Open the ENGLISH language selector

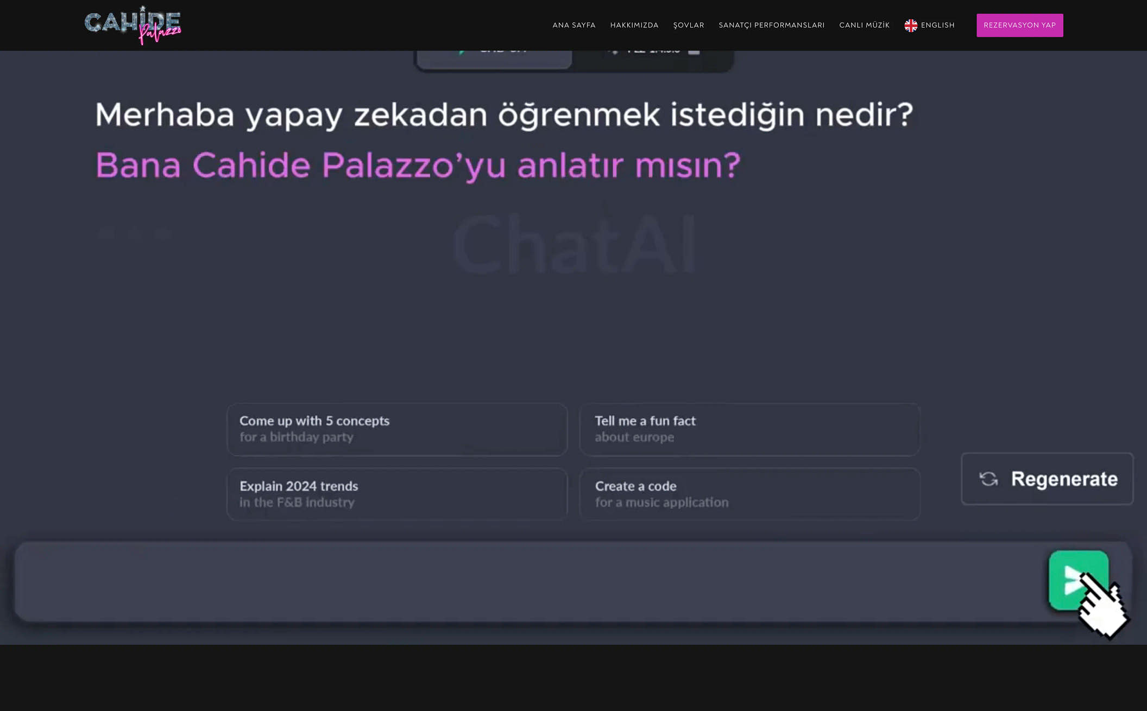coord(937,26)
